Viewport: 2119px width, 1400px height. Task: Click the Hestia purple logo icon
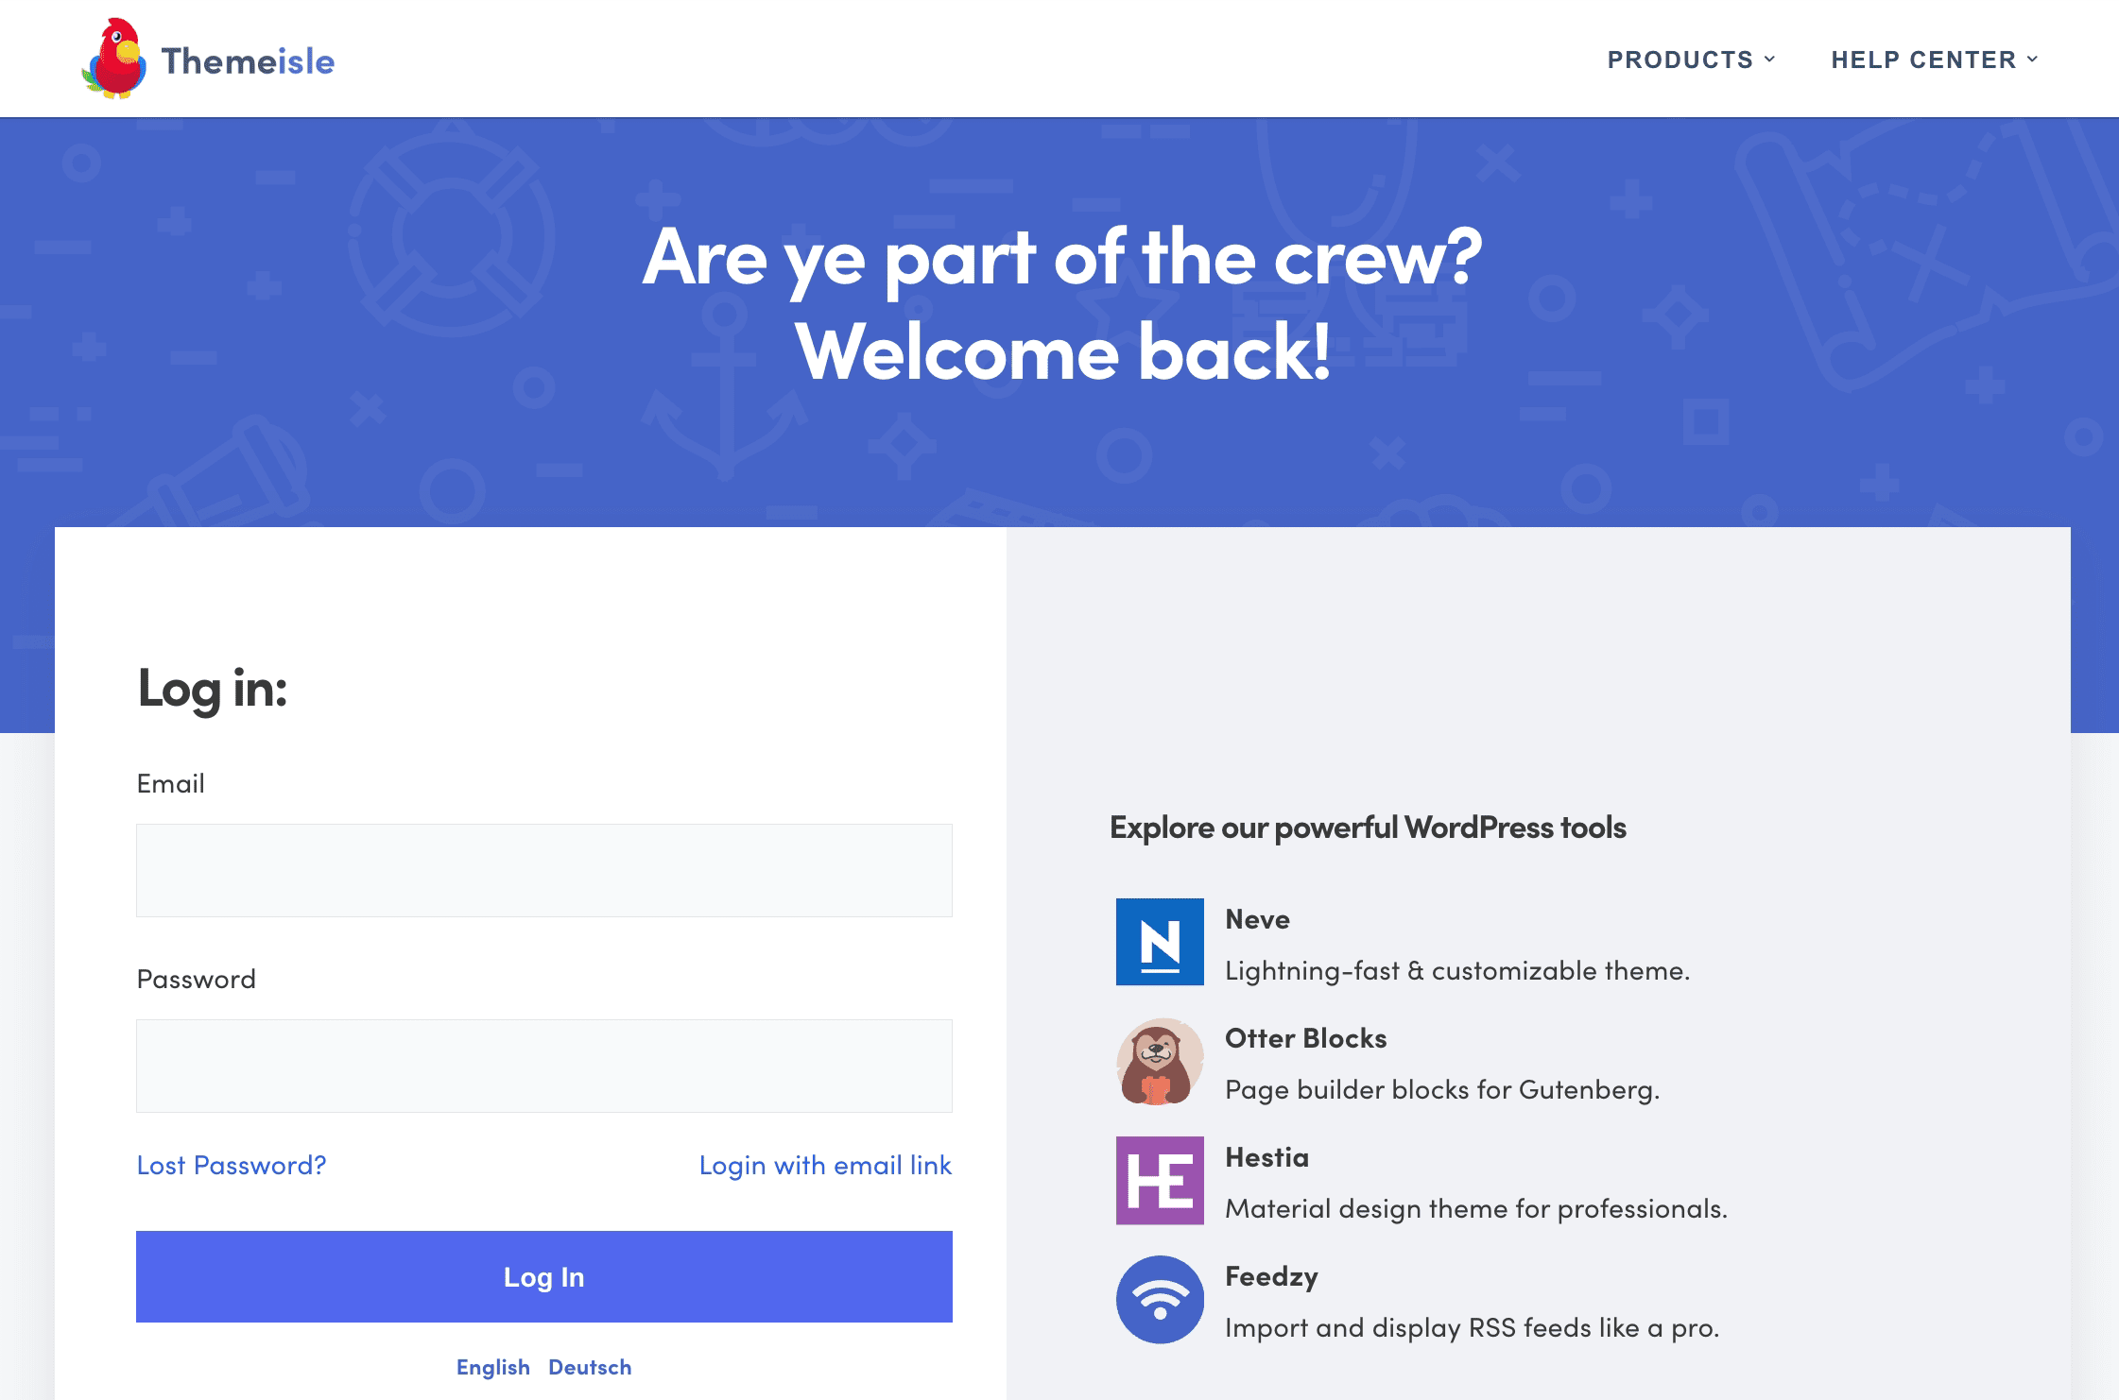[x=1160, y=1181]
